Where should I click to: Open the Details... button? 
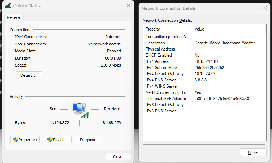pyautogui.click(x=29, y=75)
